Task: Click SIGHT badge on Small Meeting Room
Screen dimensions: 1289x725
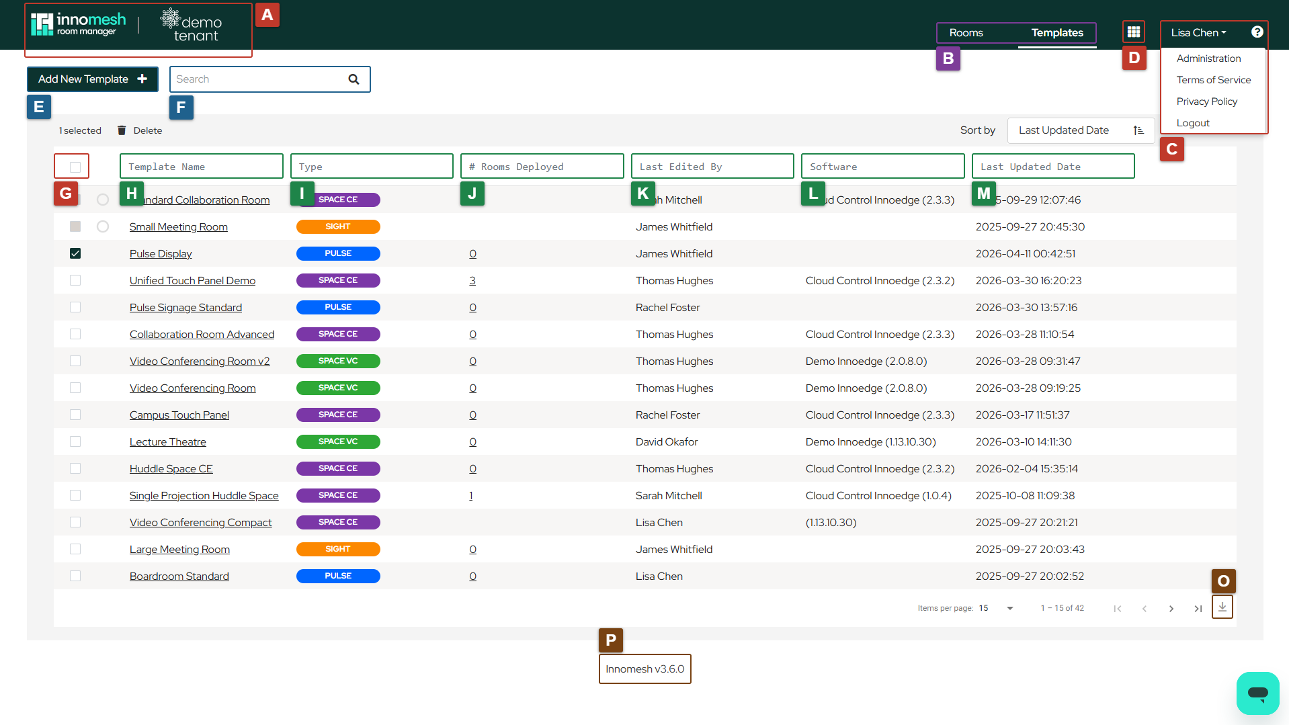Action: pos(338,226)
